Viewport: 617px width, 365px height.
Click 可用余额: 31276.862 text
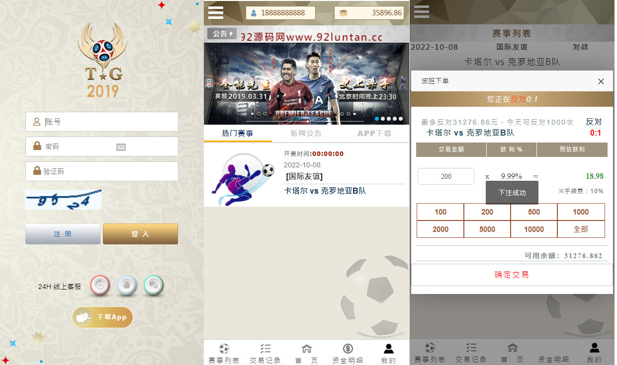pyautogui.click(x=563, y=256)
